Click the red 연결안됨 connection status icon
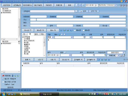The width and height of the screenshot is (128, 96). tap(3, 76)
